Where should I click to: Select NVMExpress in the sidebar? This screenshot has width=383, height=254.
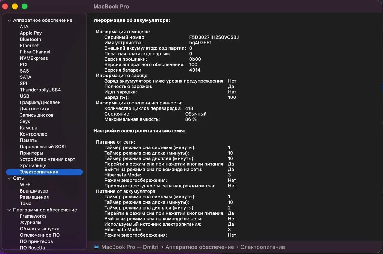[x=34, y=58]
